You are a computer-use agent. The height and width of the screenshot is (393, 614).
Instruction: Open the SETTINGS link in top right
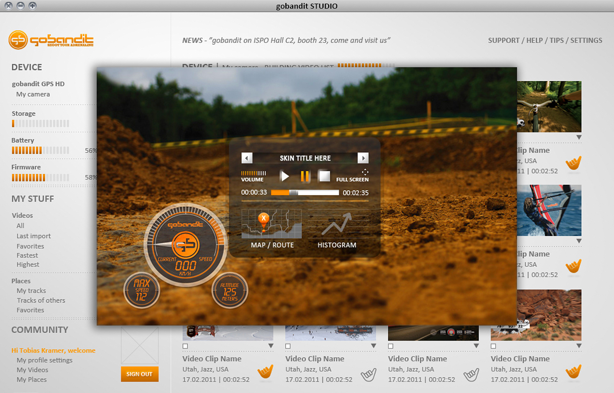(586, 41)
